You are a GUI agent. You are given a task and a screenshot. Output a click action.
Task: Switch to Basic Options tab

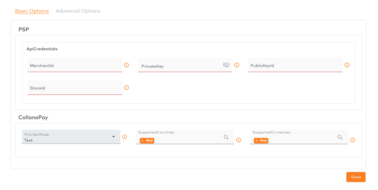coord(32,11)
